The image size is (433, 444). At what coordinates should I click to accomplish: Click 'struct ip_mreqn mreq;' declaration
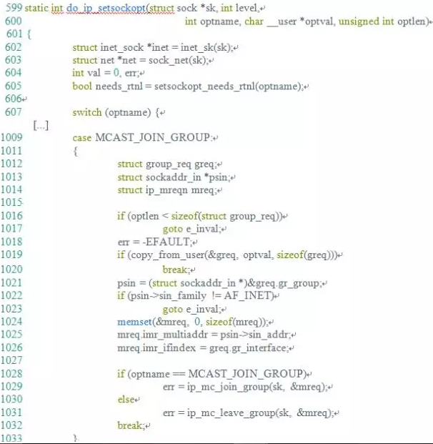[167, 189]
